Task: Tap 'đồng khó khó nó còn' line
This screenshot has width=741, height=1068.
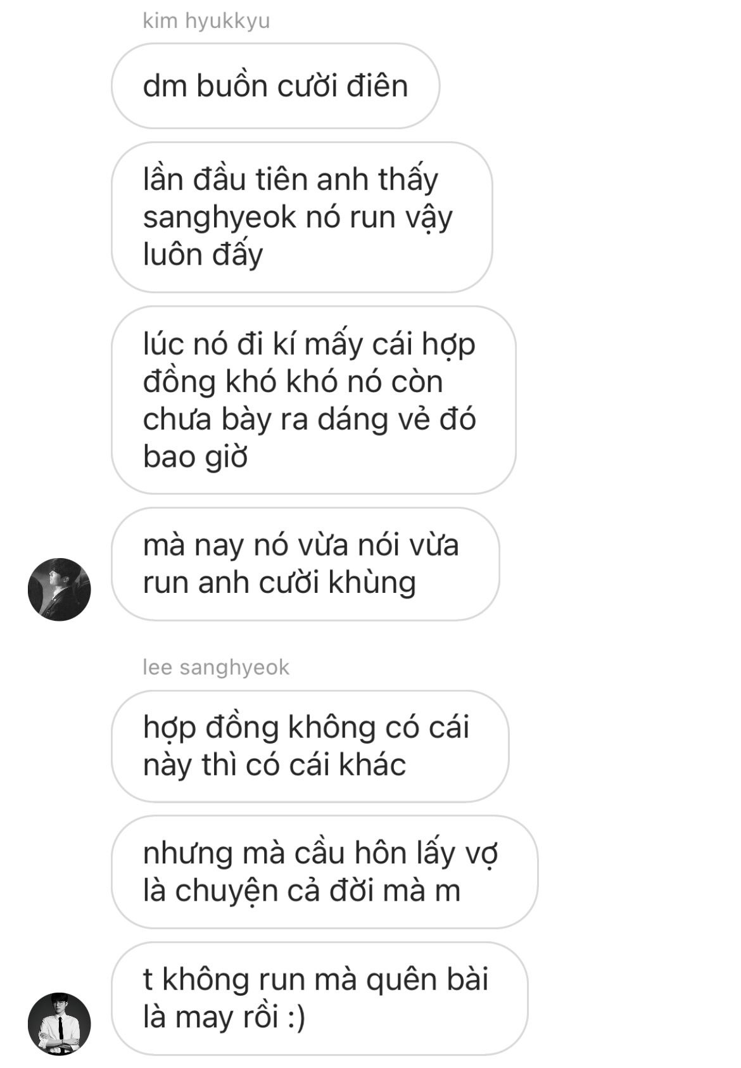Action: point(293,382)
